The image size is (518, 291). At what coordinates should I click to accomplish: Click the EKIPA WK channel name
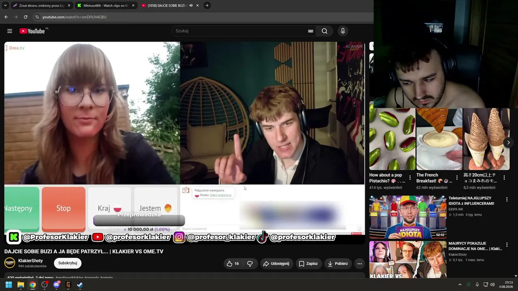pyautogui.click(x=456, y=209)
